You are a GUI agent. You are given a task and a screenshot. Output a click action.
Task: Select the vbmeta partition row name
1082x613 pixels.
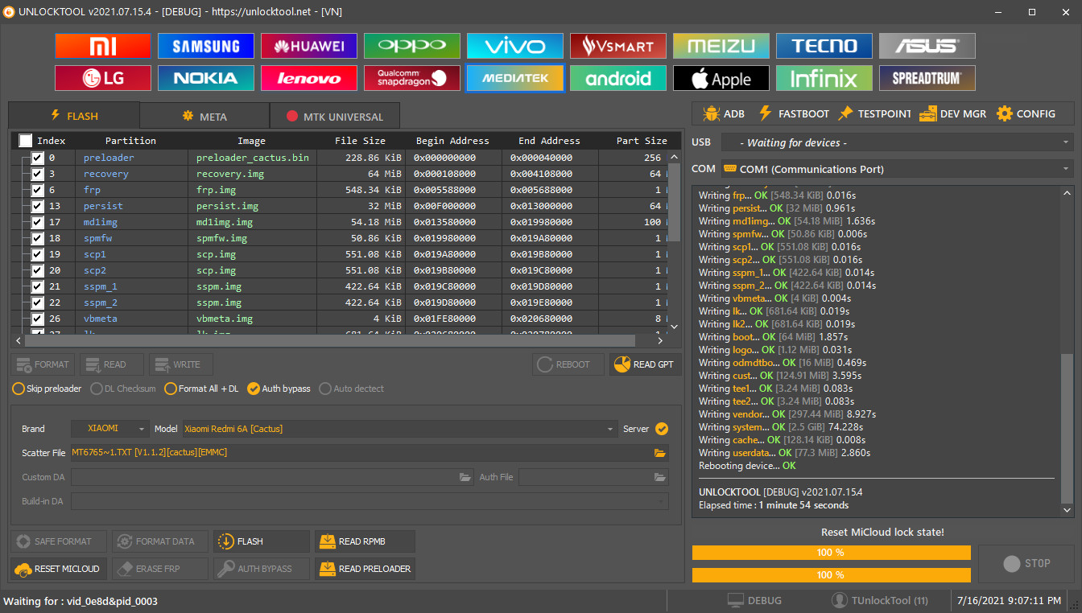(101, 319)
